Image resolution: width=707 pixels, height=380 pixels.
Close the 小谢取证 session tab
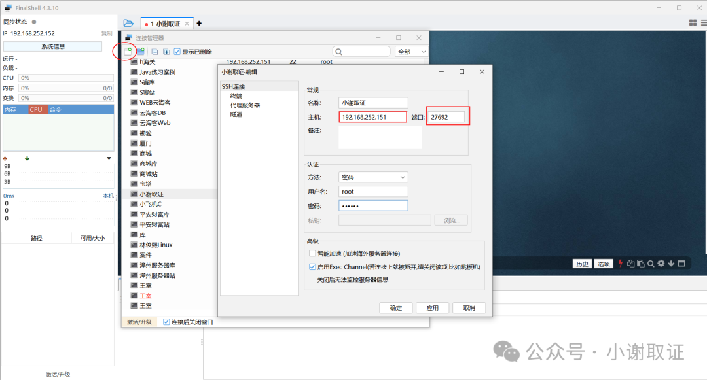tap(187, 24)
